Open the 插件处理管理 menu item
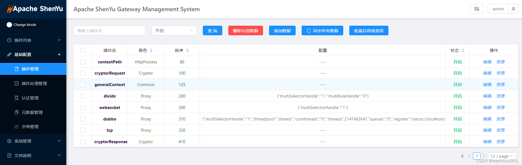This screenshot has height=165, width=522. click(x=33, y=83)
